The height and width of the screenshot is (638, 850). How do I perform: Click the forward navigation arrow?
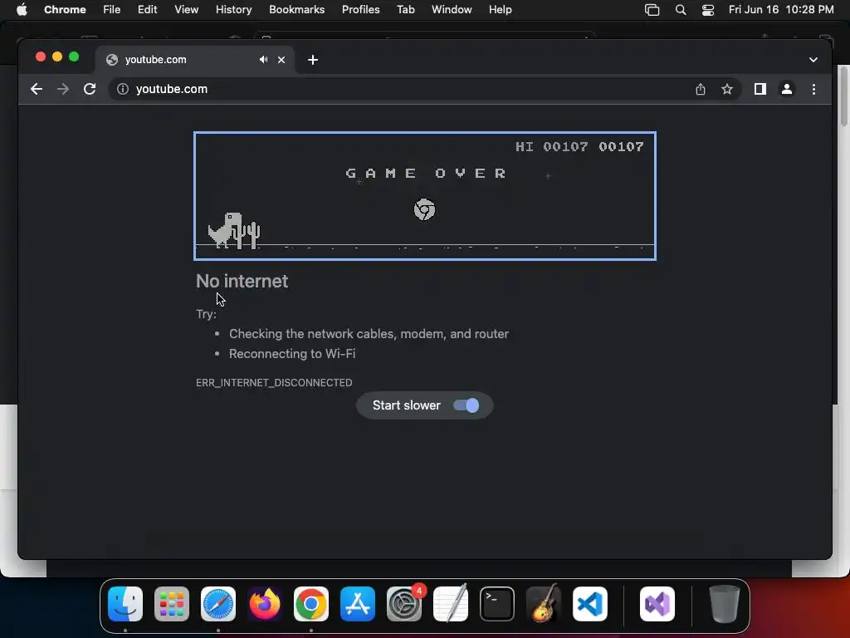pyautogui.click(x=63, y=89)
